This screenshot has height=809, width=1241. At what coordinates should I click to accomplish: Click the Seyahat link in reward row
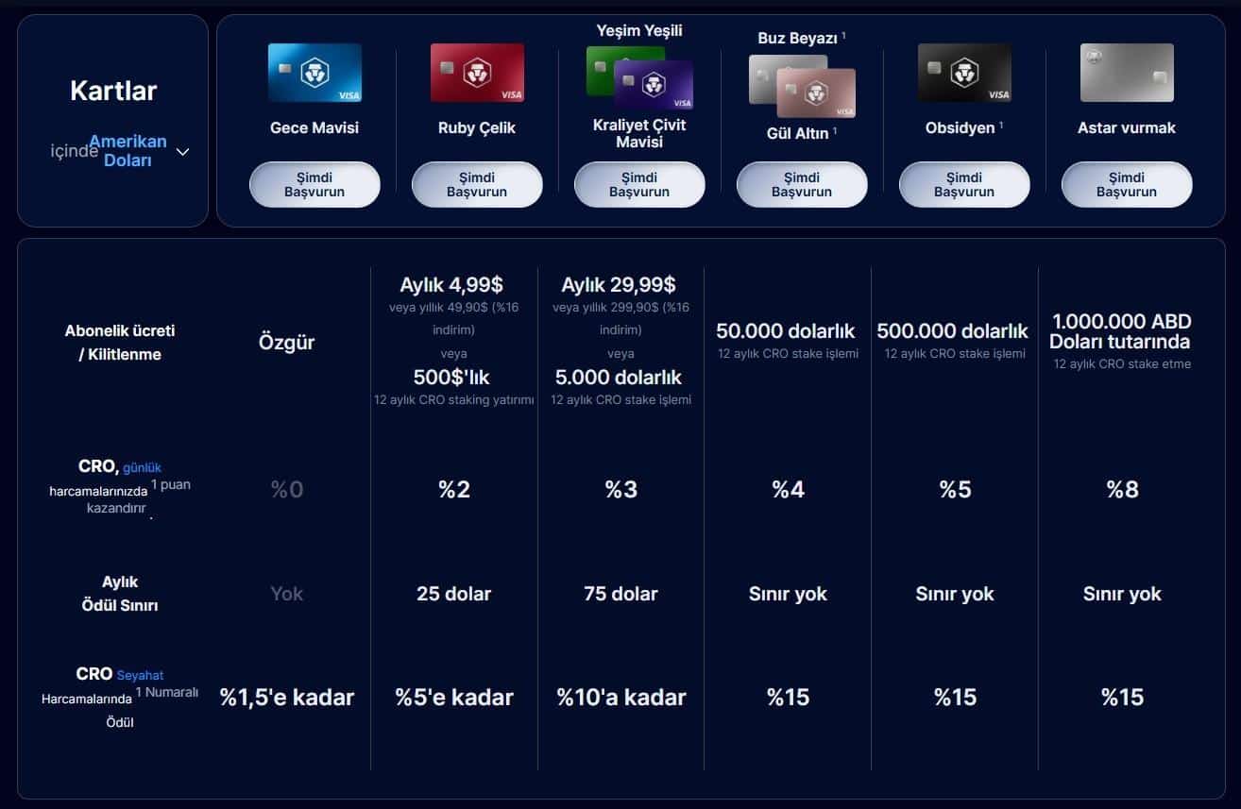point(142,674)
